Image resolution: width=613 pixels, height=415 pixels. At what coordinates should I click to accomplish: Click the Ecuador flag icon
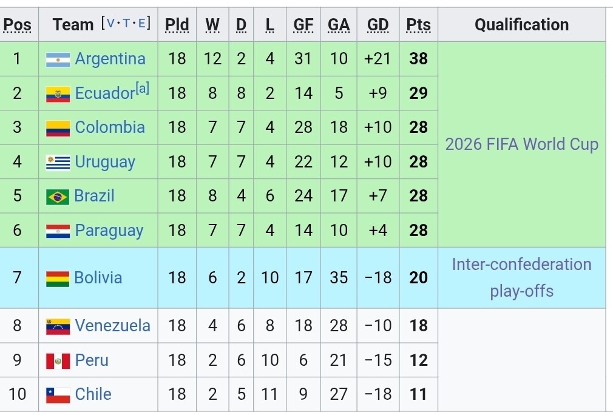point(58,94)
